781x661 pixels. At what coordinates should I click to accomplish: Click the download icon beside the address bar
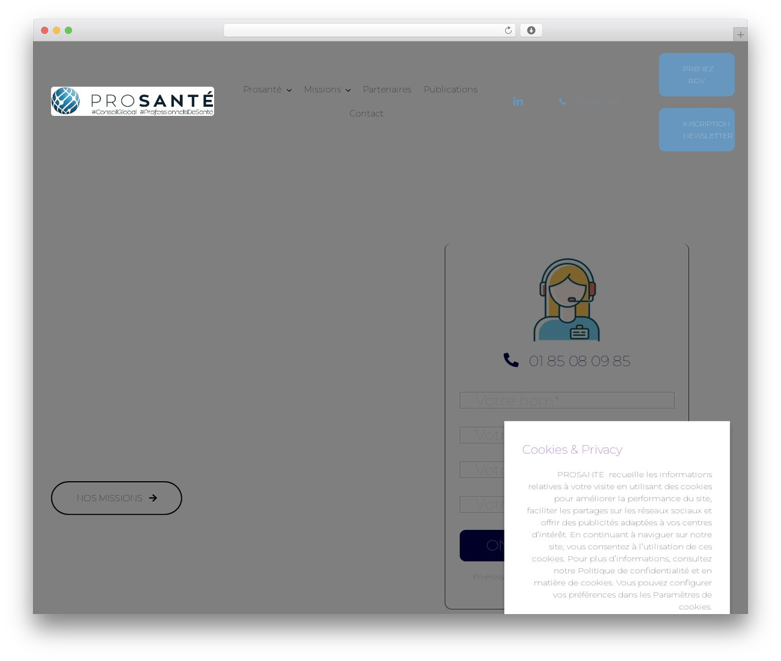point(531,30)
